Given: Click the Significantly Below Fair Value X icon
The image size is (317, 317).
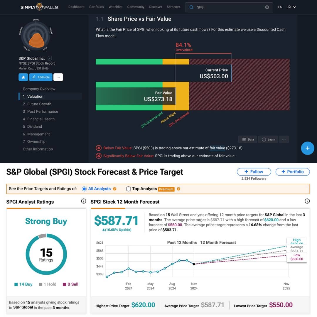Looking at the screenshot, I should [x=99, y=156].
